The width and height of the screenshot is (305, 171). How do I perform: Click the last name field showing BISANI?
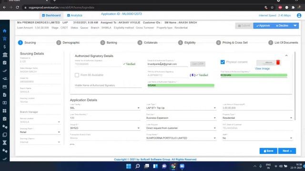click(181, 85)
